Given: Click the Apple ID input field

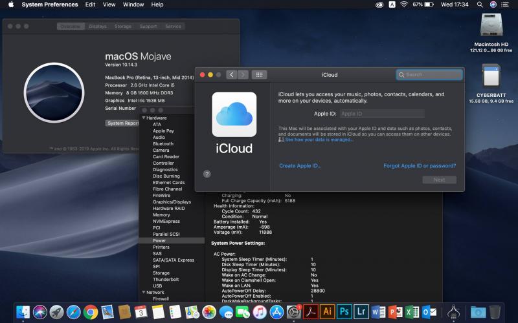Looking at the screenshot, I should [x=382, y=114].
